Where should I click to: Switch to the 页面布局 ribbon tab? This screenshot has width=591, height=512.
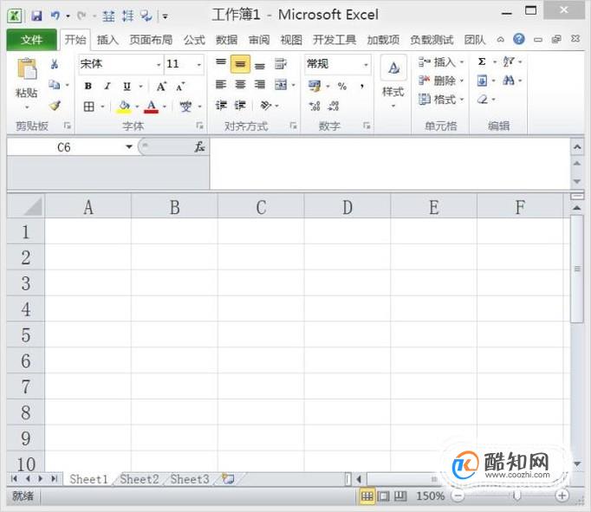click(x=151, y=40)
